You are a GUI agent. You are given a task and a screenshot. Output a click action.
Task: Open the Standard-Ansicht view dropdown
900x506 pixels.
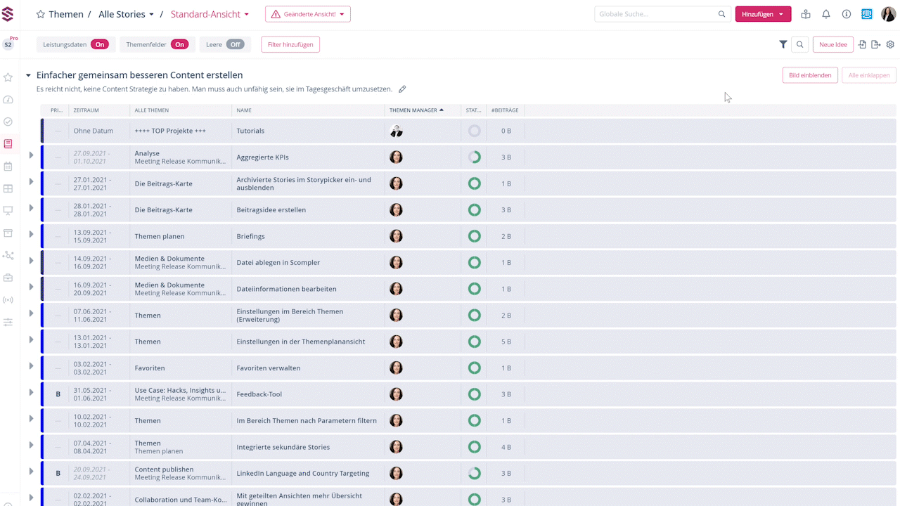click(210, 14)
